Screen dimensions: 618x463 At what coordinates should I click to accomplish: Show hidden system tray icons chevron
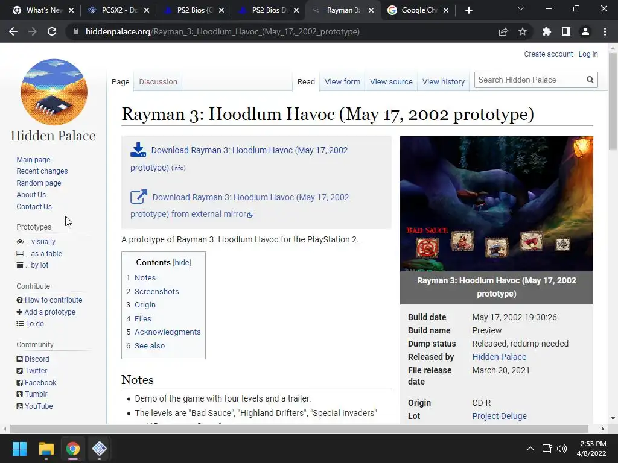click(530, 449)
